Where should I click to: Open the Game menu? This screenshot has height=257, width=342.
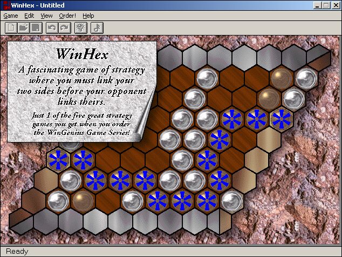11,16
